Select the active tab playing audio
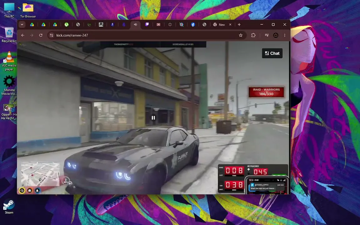The width and height of the screenshot is (360, 225). [x=135, y=25]
